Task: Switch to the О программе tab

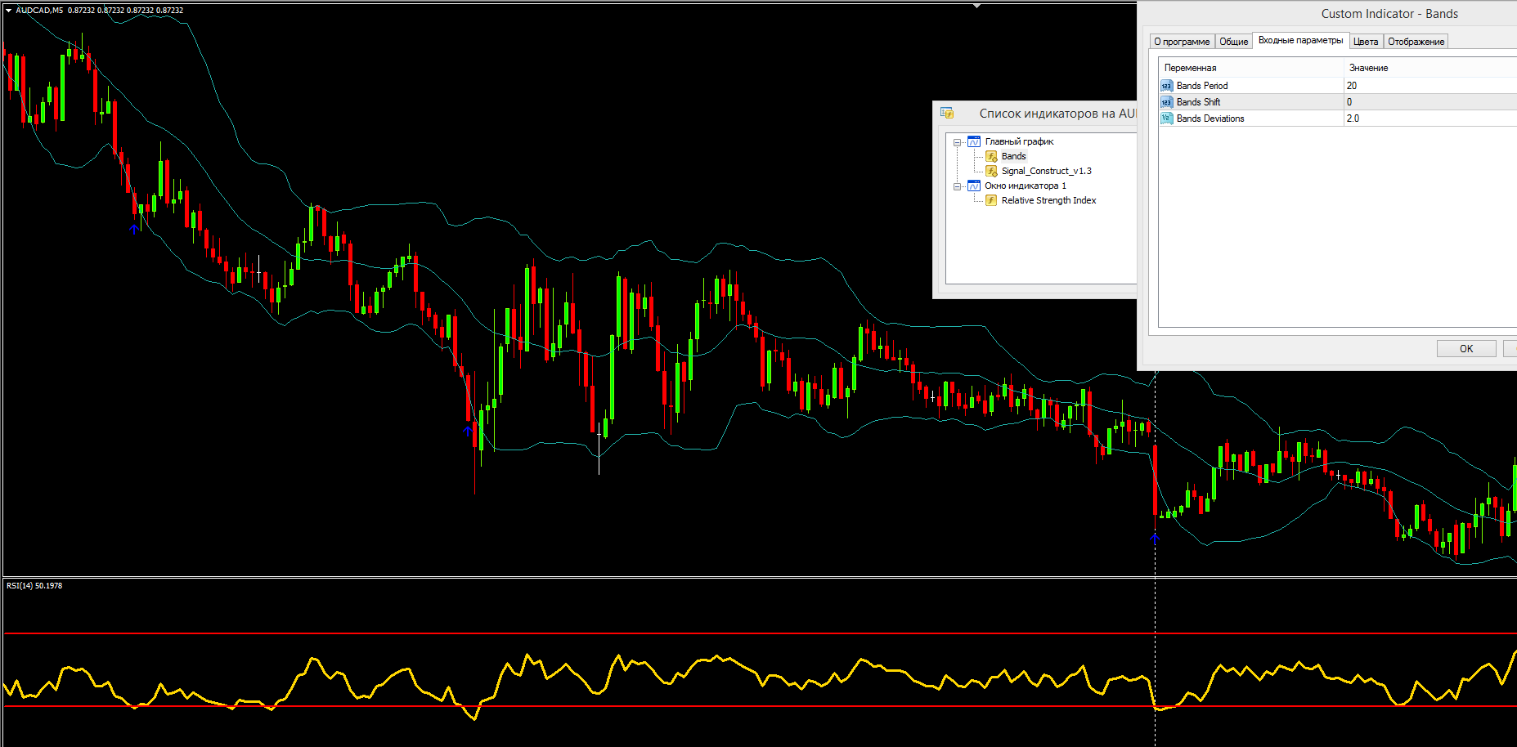Action: coord(1182,42)
